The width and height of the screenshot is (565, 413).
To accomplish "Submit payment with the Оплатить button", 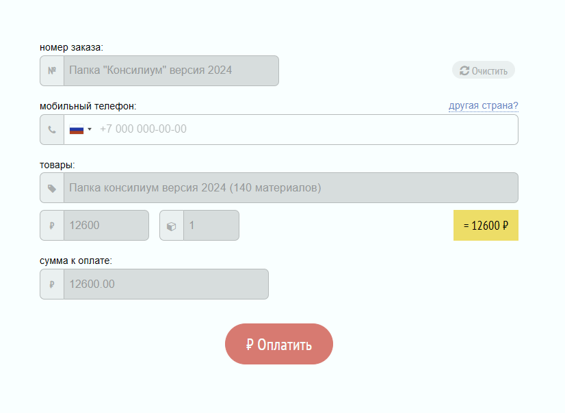I will coord(279,344).
